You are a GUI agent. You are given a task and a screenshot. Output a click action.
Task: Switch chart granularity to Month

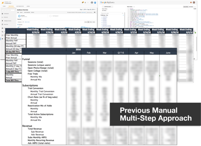(x=94, y=22)
